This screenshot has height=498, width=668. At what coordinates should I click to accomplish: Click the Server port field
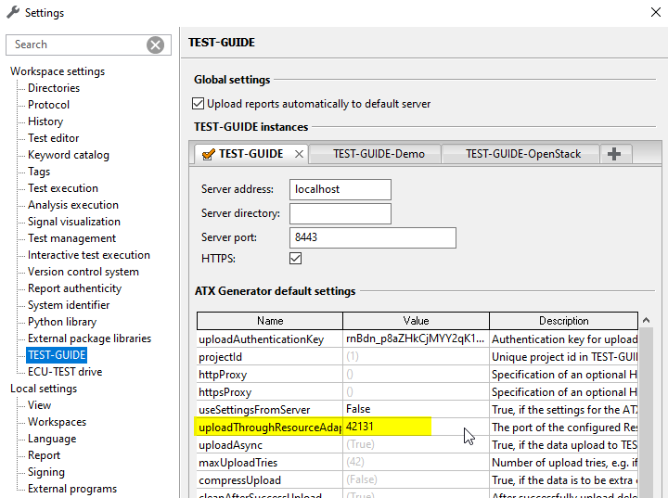(x=372, y=237)
